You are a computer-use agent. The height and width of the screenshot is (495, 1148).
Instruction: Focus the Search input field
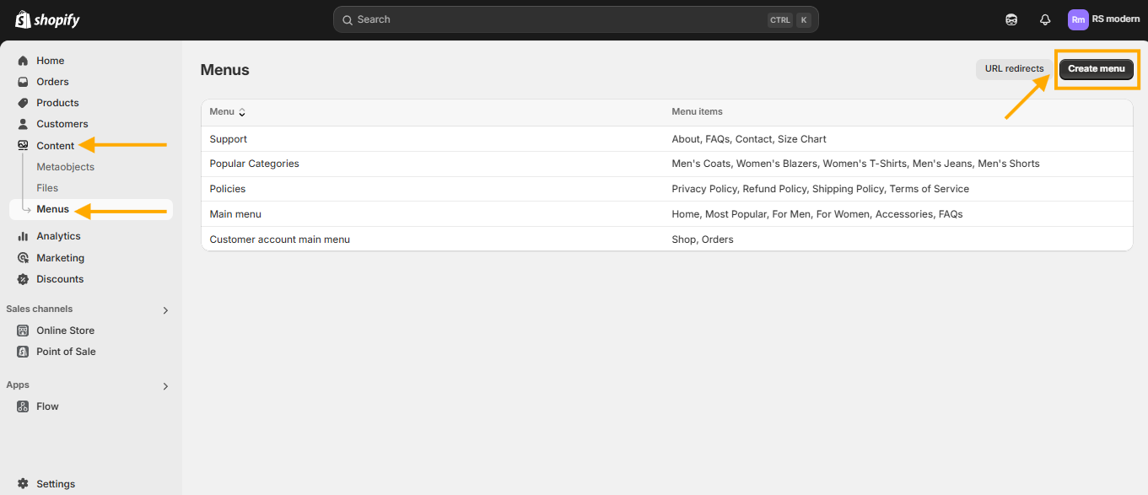pyautogui.click(x=576, y=19)
